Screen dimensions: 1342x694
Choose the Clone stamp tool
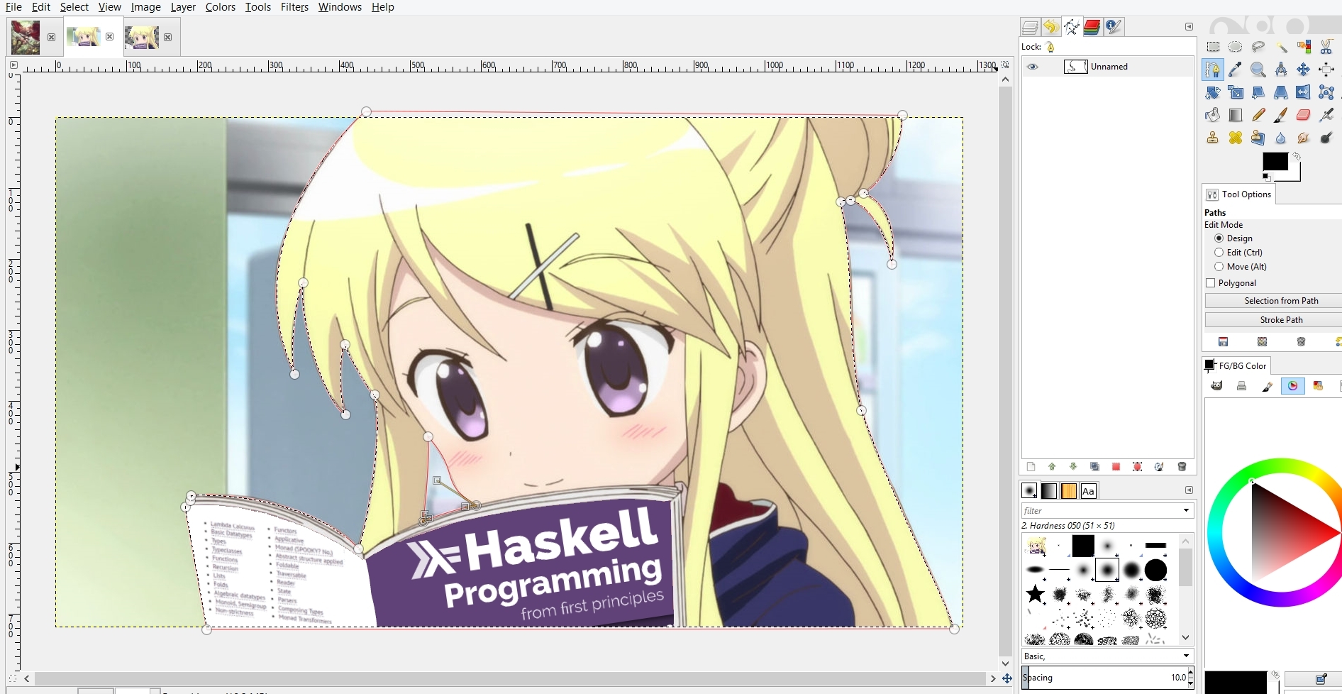tap(1211, 138)
